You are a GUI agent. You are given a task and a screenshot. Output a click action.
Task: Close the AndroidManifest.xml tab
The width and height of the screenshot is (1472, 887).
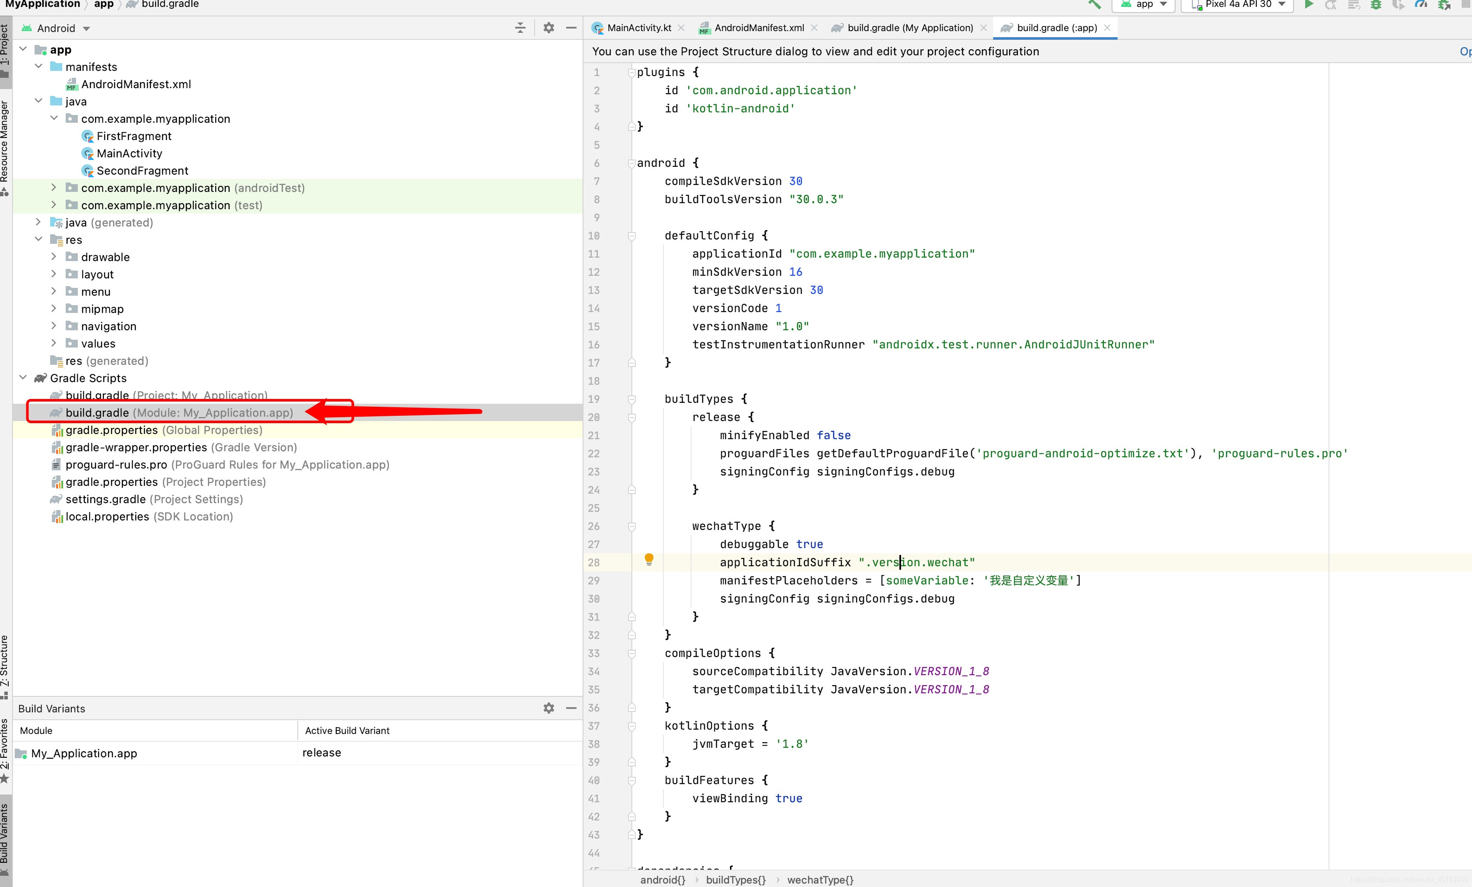point(814,28)
